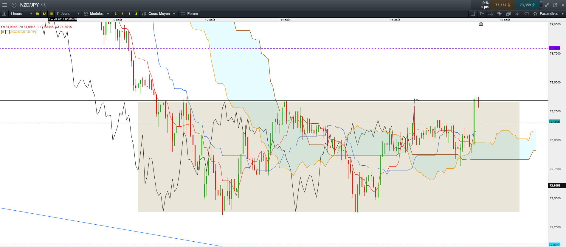The width and height of the screenshot is (566, 247).
Task: Toggle the stacked view level selector
Action: pos(541,5)
